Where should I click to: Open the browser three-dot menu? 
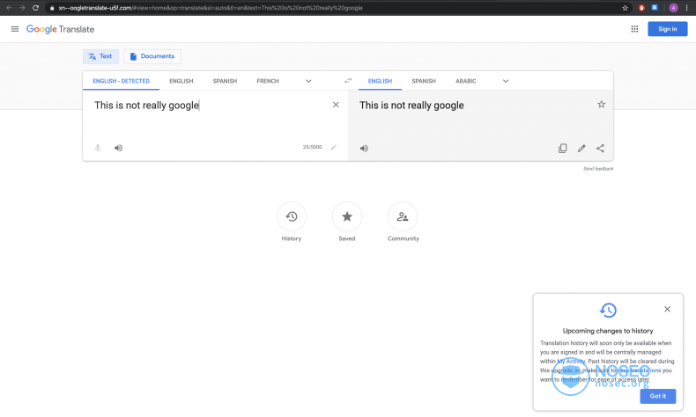point(686,8)
